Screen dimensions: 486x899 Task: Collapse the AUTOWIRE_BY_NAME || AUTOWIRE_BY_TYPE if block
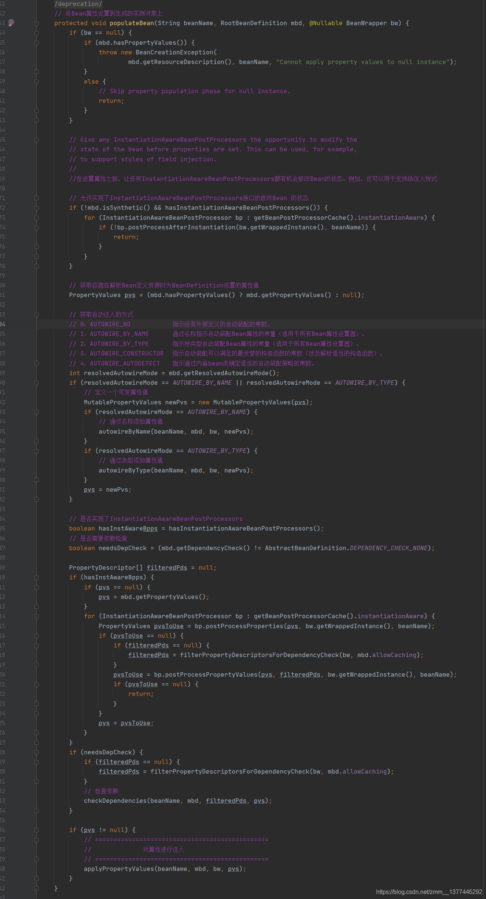pos(37,383)
